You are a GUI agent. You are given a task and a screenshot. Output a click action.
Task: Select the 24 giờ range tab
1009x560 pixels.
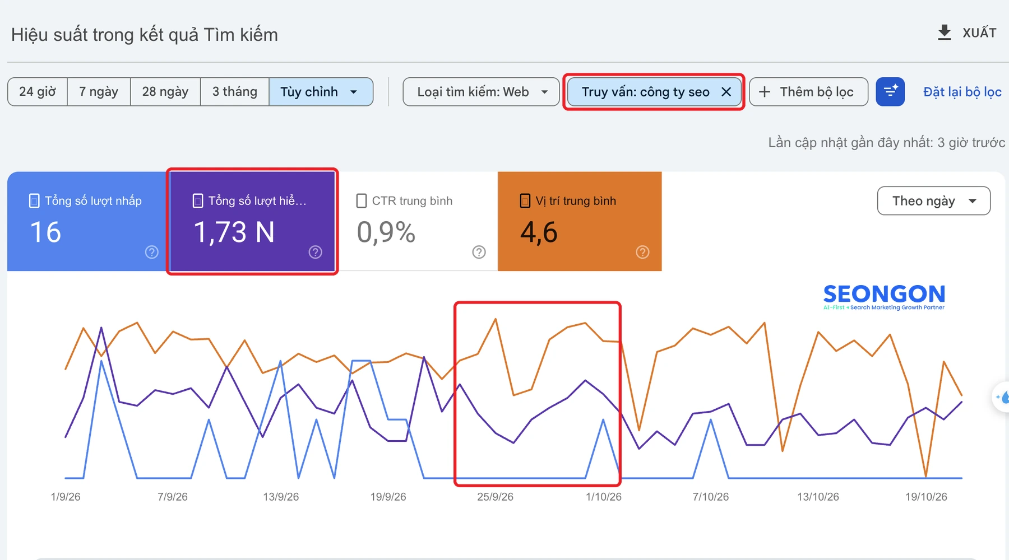click(x=38, y=92)
